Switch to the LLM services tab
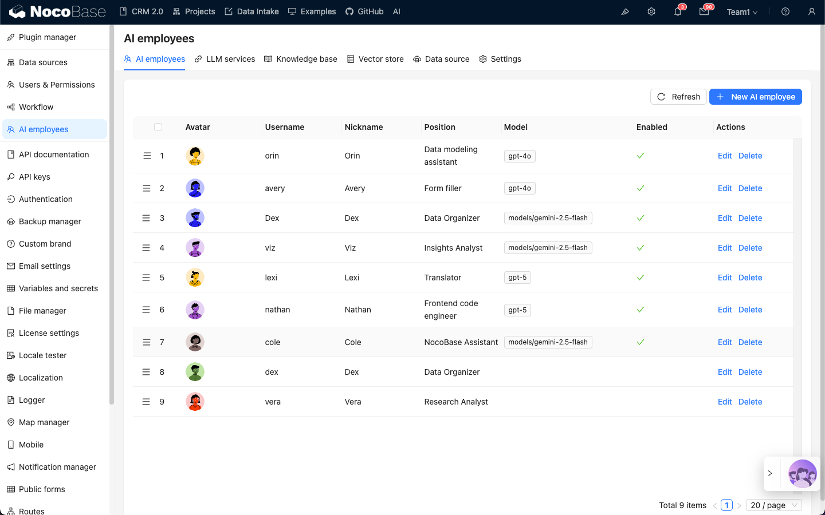Image resolution: width=825 pixels, height=515 pixels. pos(225,59)
